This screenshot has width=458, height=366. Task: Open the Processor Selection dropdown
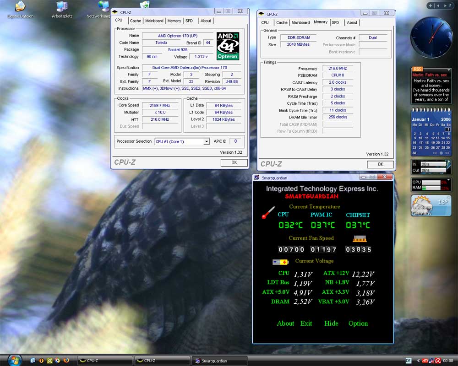207,141
